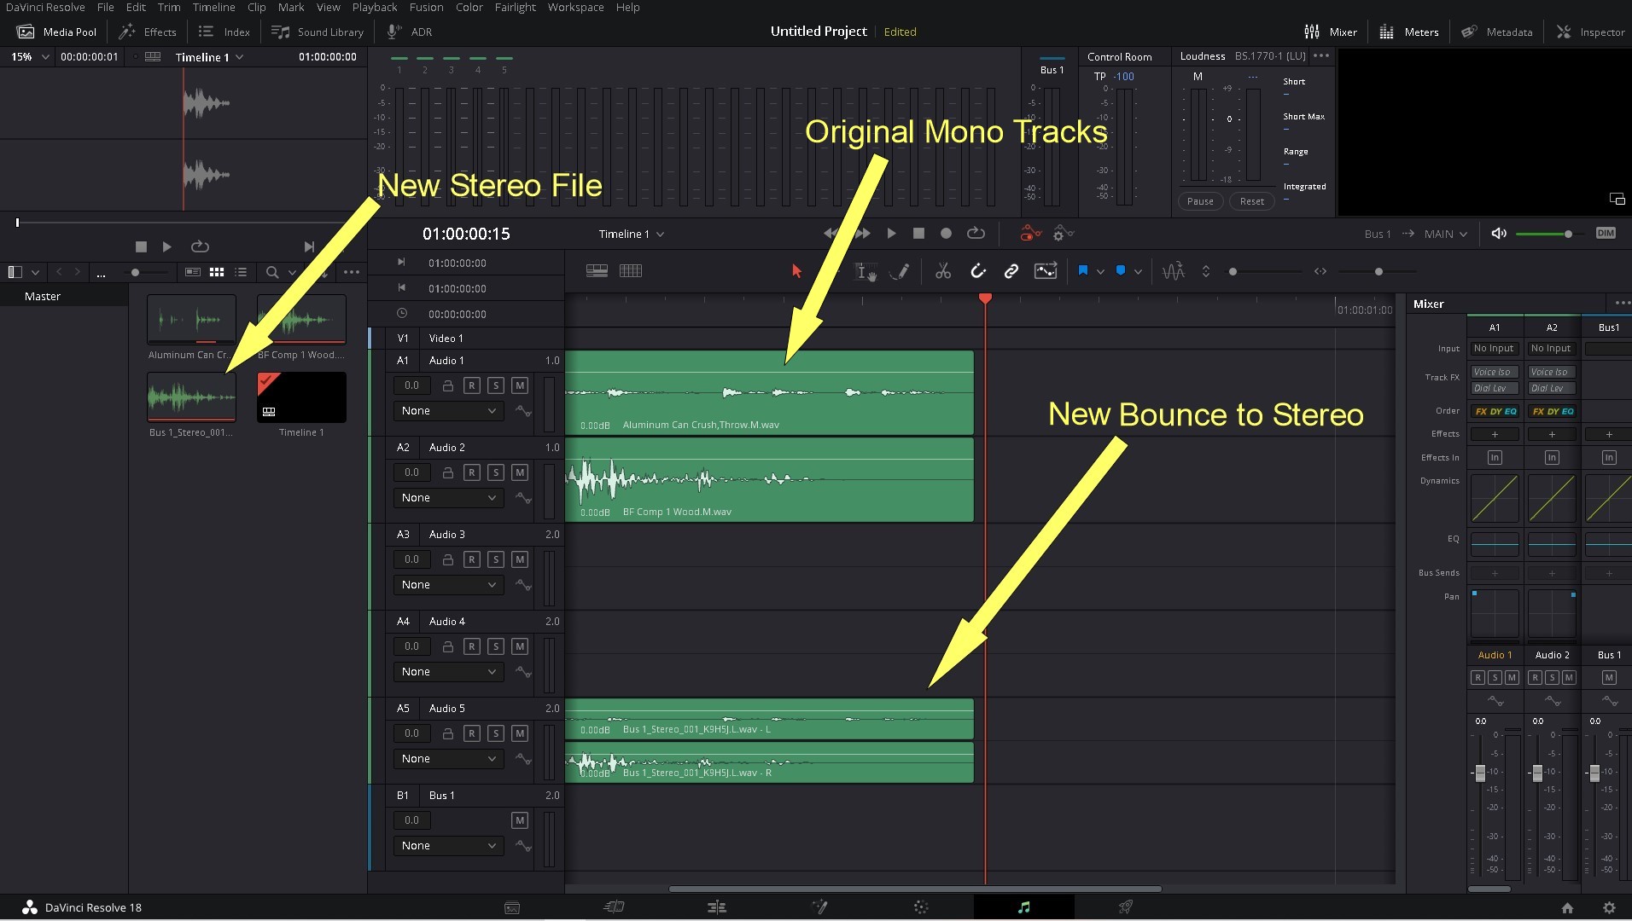Screen dimensions: 1632x921
Task: Toggle the Media Pool panel
Action: (57, 32)
